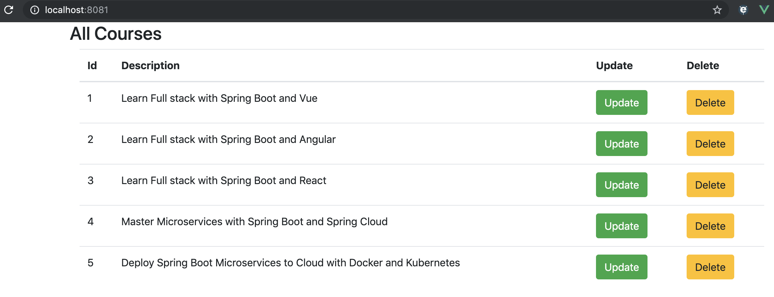Viewport: 774px width, 297px height.
Task: Delete the Spring Boot and React course
Action: [710, 185]
